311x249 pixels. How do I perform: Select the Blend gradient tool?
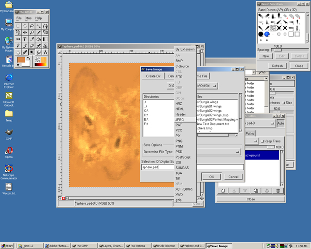pyautogui.click(x=45, y=39)
